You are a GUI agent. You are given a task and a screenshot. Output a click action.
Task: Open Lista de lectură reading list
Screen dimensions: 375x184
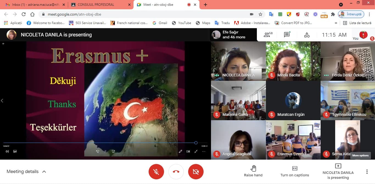click(357, 23)
